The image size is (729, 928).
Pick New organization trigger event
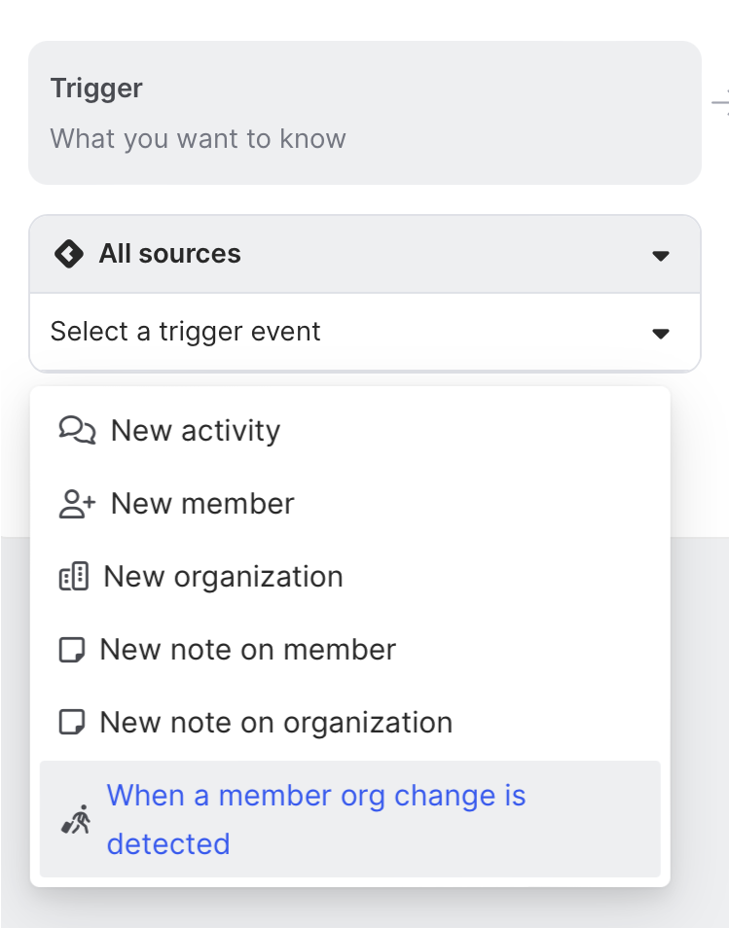223,577
